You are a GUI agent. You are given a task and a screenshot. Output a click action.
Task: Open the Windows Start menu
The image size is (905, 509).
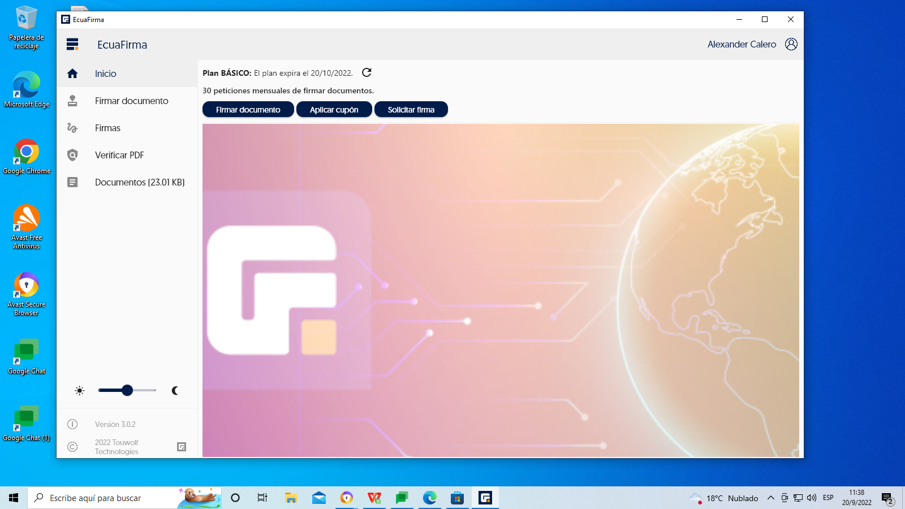click(x=14, y=498)
